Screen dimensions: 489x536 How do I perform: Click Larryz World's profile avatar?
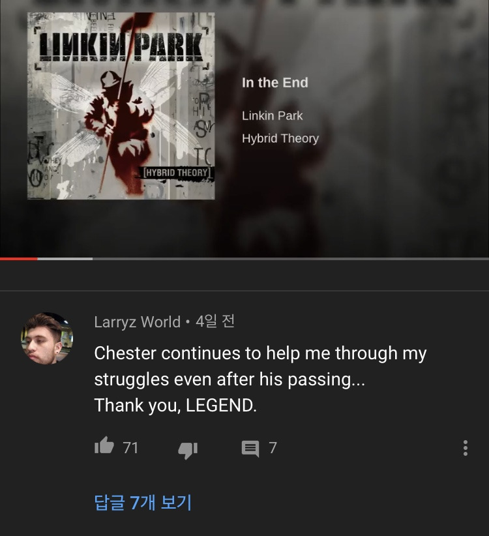[47, 338]
